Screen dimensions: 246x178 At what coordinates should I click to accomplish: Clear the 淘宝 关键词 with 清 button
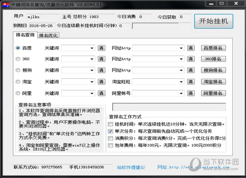coord(101,82)
